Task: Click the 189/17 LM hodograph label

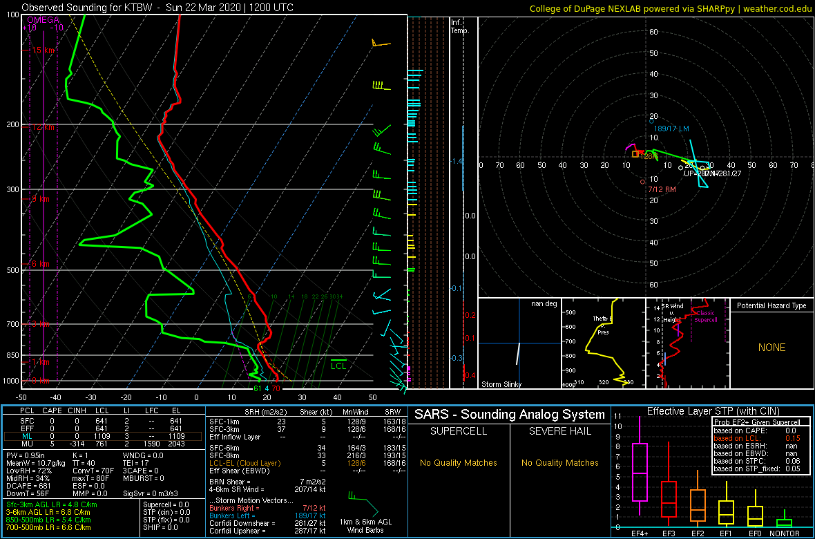Action: tap(671, 128)
